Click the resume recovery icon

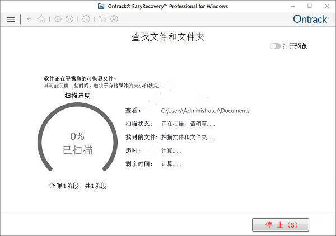69,19
